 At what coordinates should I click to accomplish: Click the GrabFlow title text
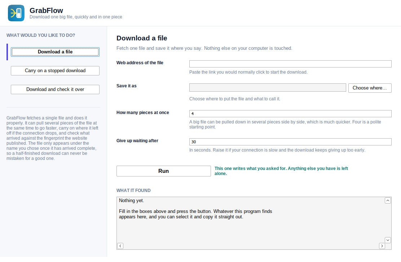46,10
